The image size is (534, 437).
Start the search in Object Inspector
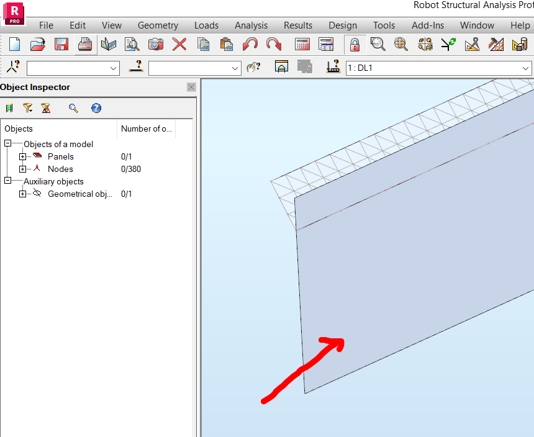click(73, 108)
